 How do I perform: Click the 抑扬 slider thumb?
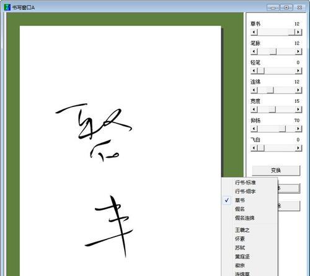click(282, 129)
